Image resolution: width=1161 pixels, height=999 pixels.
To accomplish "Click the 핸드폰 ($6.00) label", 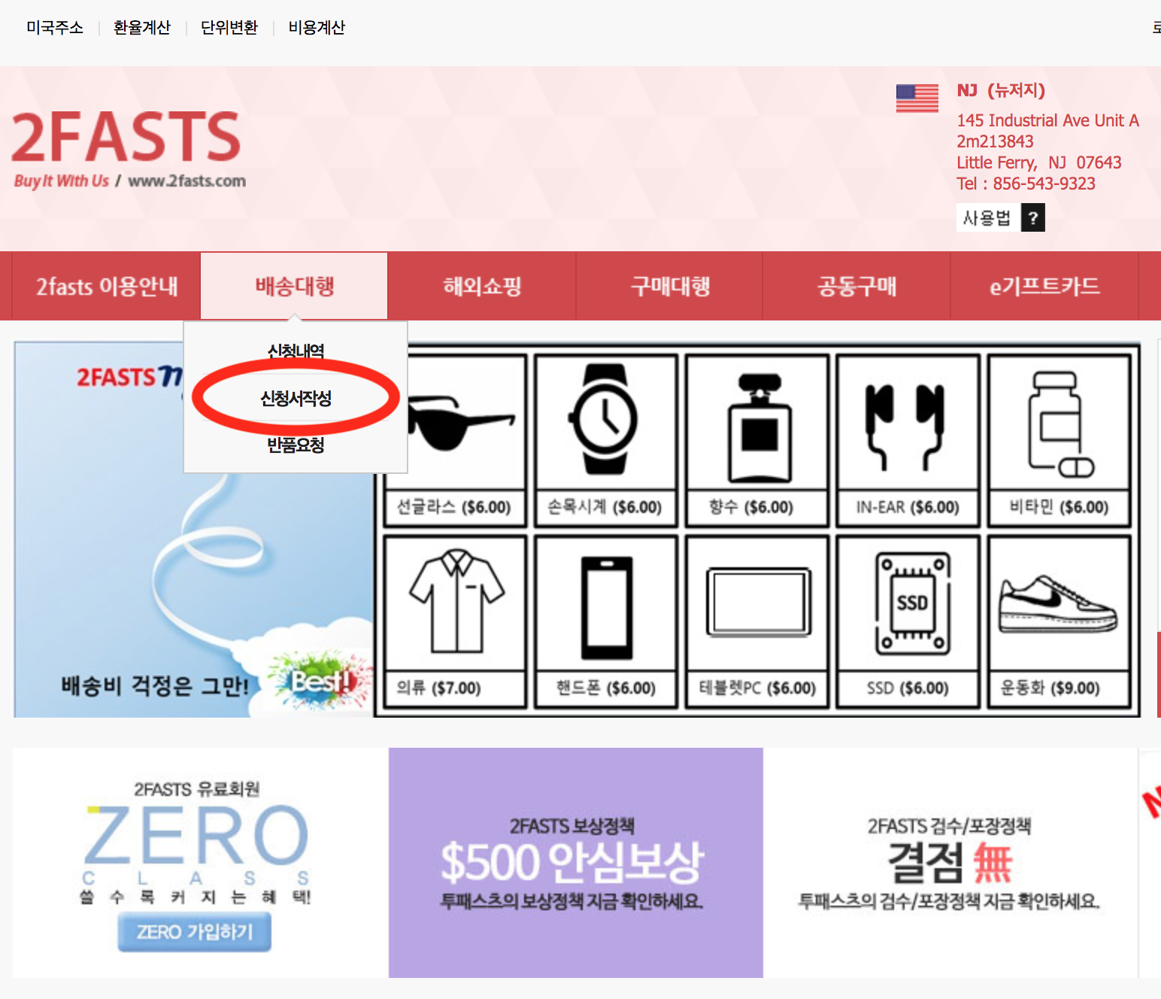I will coord(606,688).
